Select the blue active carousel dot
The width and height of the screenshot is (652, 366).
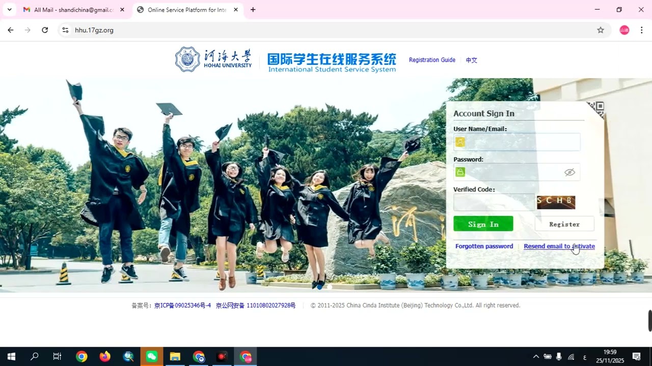pos(320,287)
